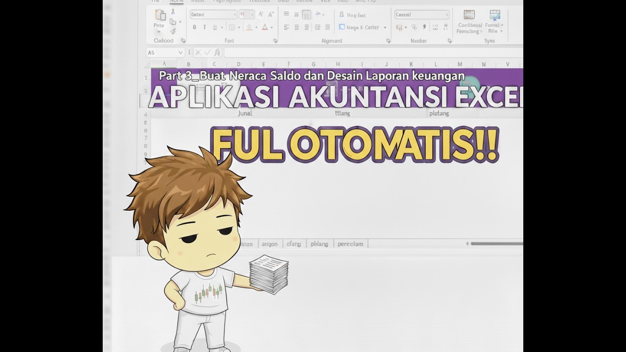Click the 'plutang' cell in row 4
Image resolution: width=626 pixels, height=352 pixels.
439,113
